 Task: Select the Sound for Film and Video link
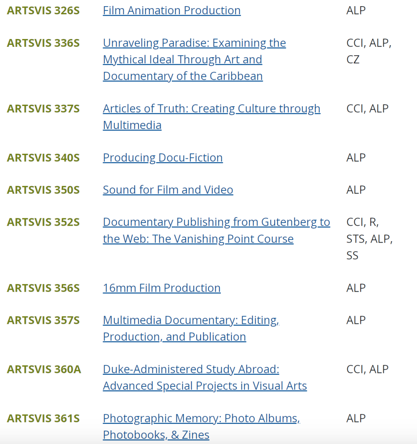point(168,190)
